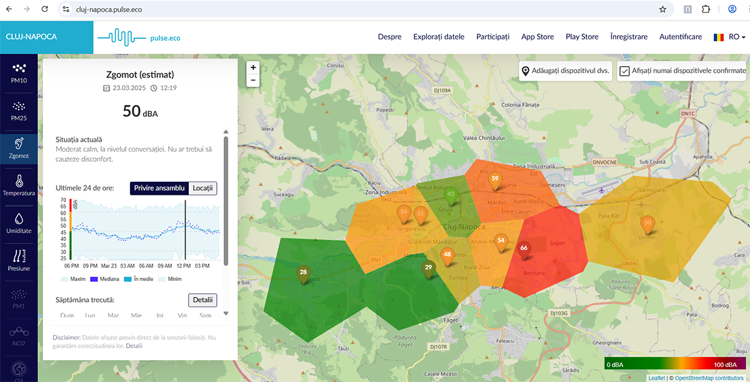The width and height of the screenshot is (750, 382).
Task: Select the PM10 sensor icon in sidebar
Action: click(x=19, y=69)
